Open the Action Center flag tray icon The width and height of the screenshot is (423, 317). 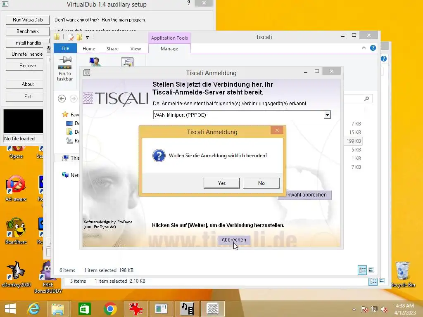coord(364,309)
